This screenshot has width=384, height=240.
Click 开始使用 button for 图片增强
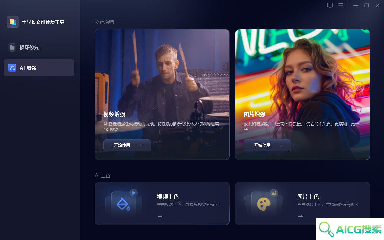point(267,145)
